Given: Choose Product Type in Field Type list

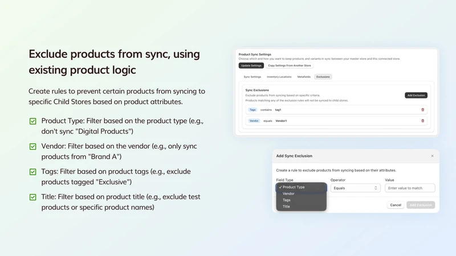Looking at the screenshot, I should pos(302,187).
